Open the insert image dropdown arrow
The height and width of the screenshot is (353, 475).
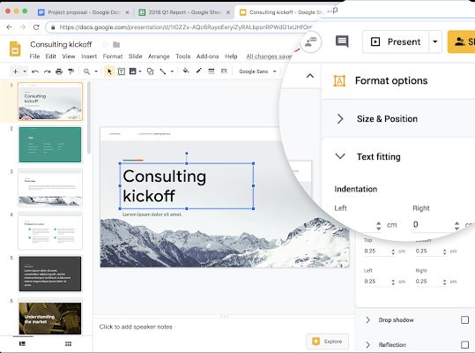pyautogui.click(x=140, y=71)
